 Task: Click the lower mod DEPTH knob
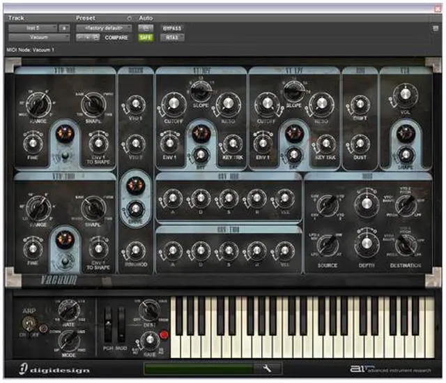367,243
